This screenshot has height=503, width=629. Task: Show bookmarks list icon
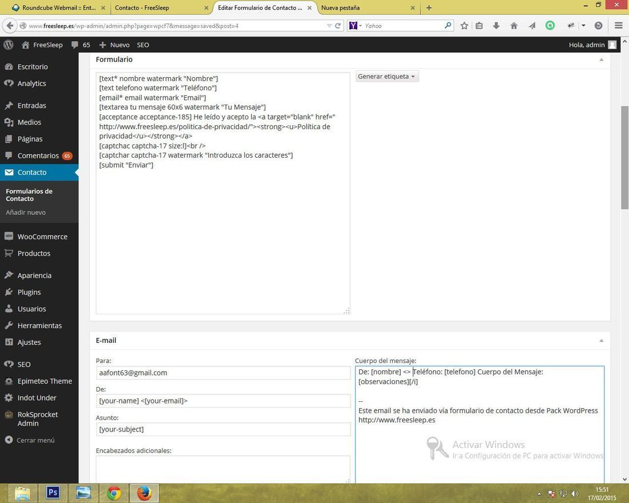point(479,26)
